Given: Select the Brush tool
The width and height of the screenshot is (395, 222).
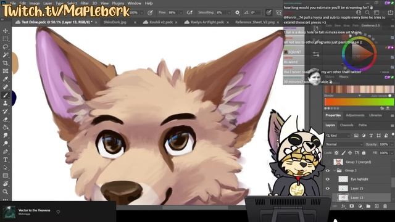Looking at the screenshot, I should click(x=6, y=96).
